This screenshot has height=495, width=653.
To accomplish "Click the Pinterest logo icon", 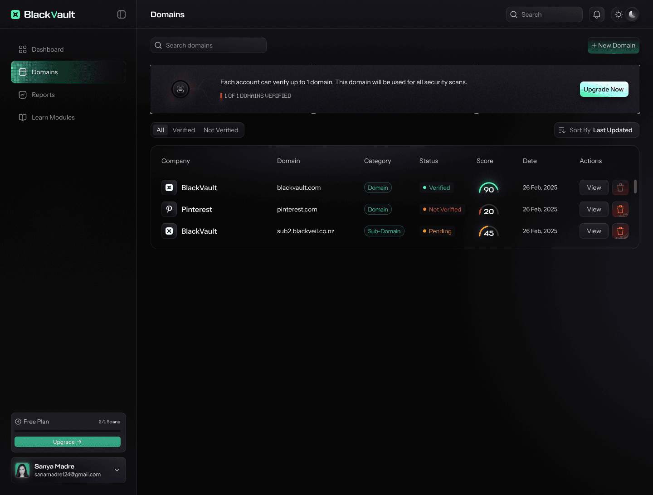I will coord(169,209).
